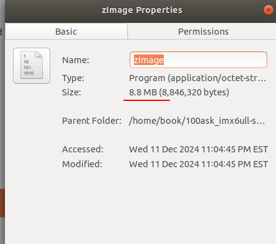Click the 8.8 MB size value
276x244 pixels.
pos(143,92)
